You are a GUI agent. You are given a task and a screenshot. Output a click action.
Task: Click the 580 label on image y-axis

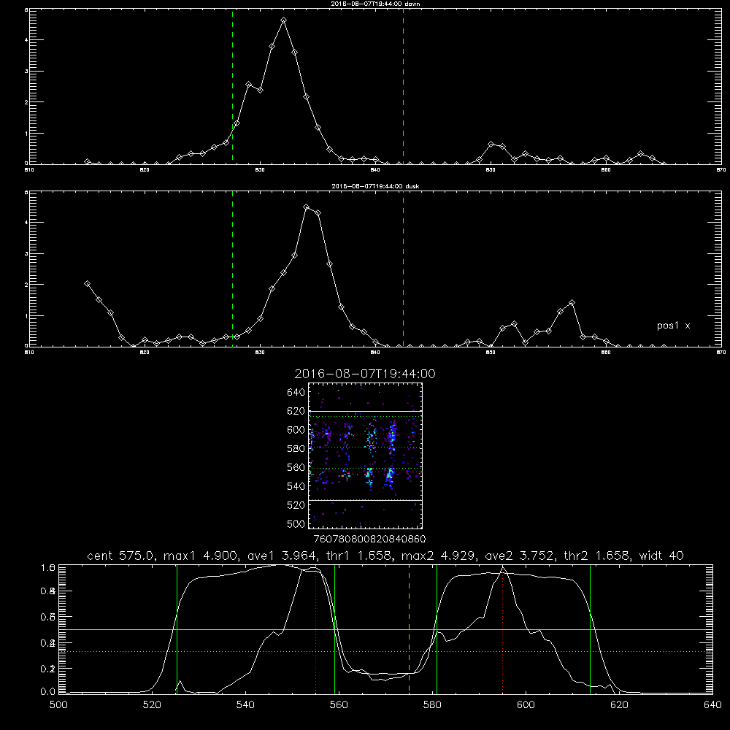click(x=296, y=449)
